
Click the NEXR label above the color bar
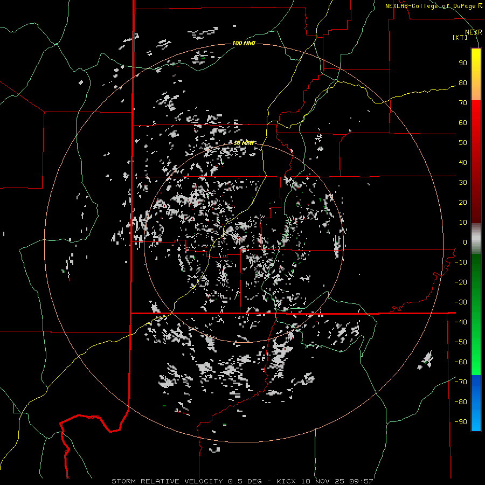[x=474, y=32]
